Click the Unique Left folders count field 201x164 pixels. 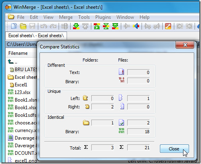(x=102, y=98)
